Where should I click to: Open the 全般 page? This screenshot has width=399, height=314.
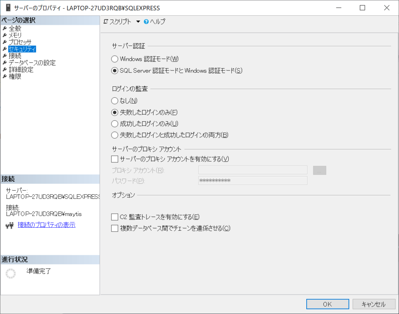pyautogui.click(x=15, y=28)
